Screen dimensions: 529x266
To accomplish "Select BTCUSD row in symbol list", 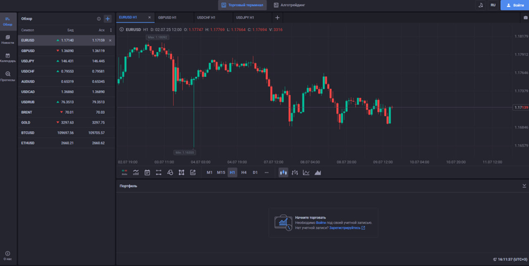I will [66, 132].
